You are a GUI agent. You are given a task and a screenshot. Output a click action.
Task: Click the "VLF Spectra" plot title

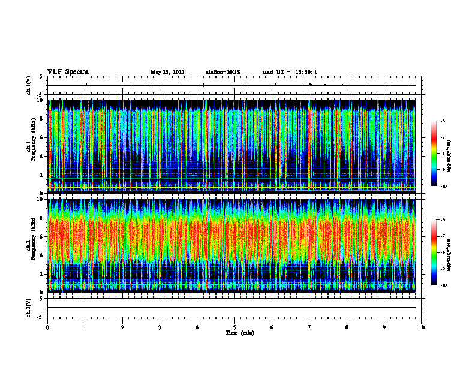point(68,72)
